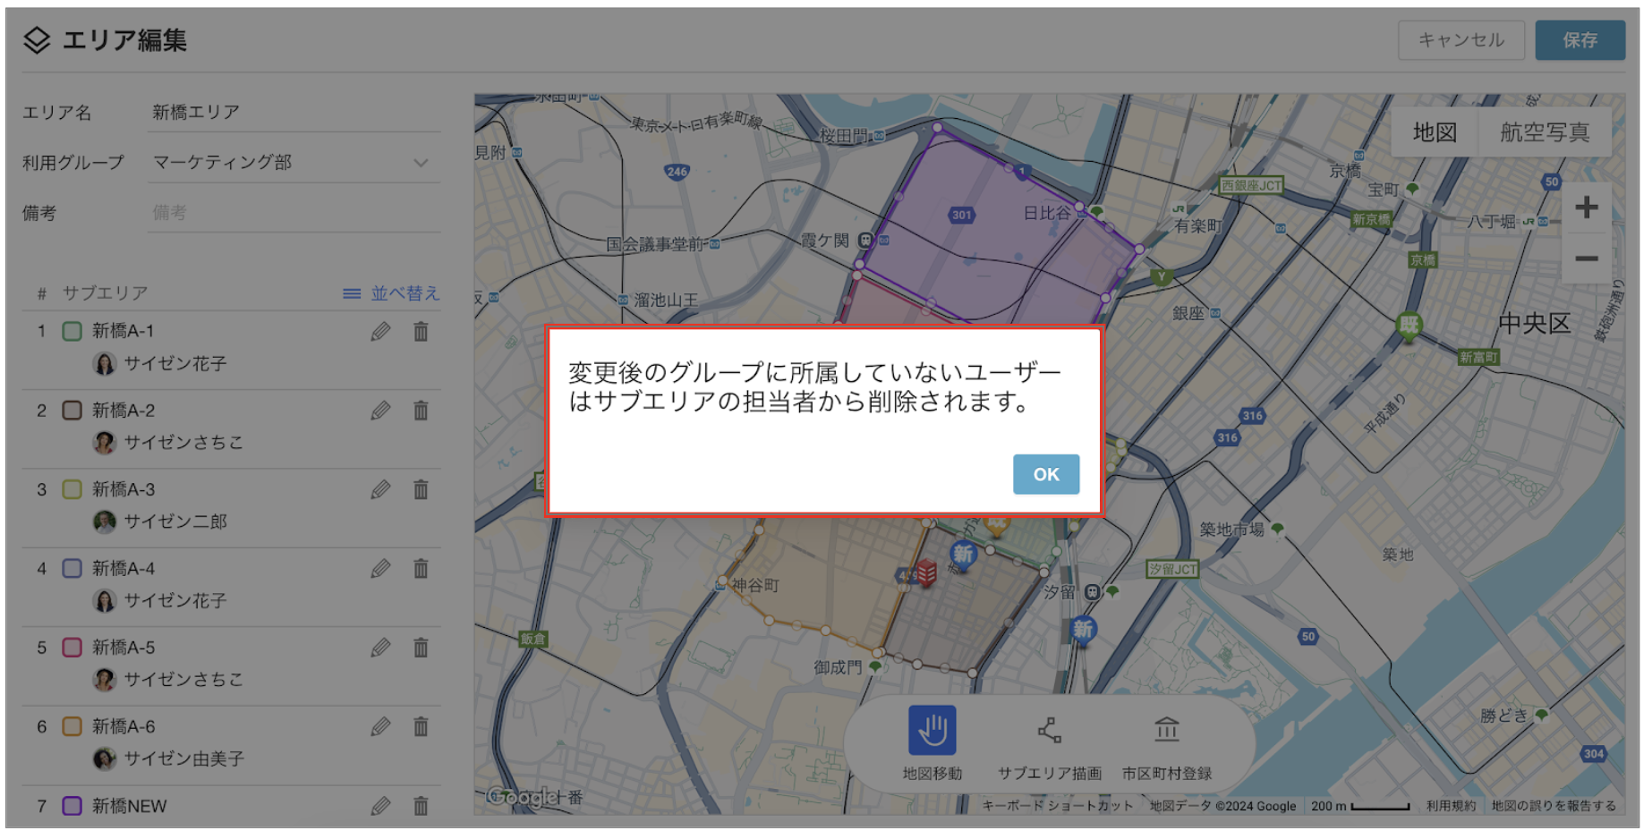Screen dimensions: 1652x839
Task: Delete sub-area 新橋NEW with trash icon
Action: [x=421, y=806]
